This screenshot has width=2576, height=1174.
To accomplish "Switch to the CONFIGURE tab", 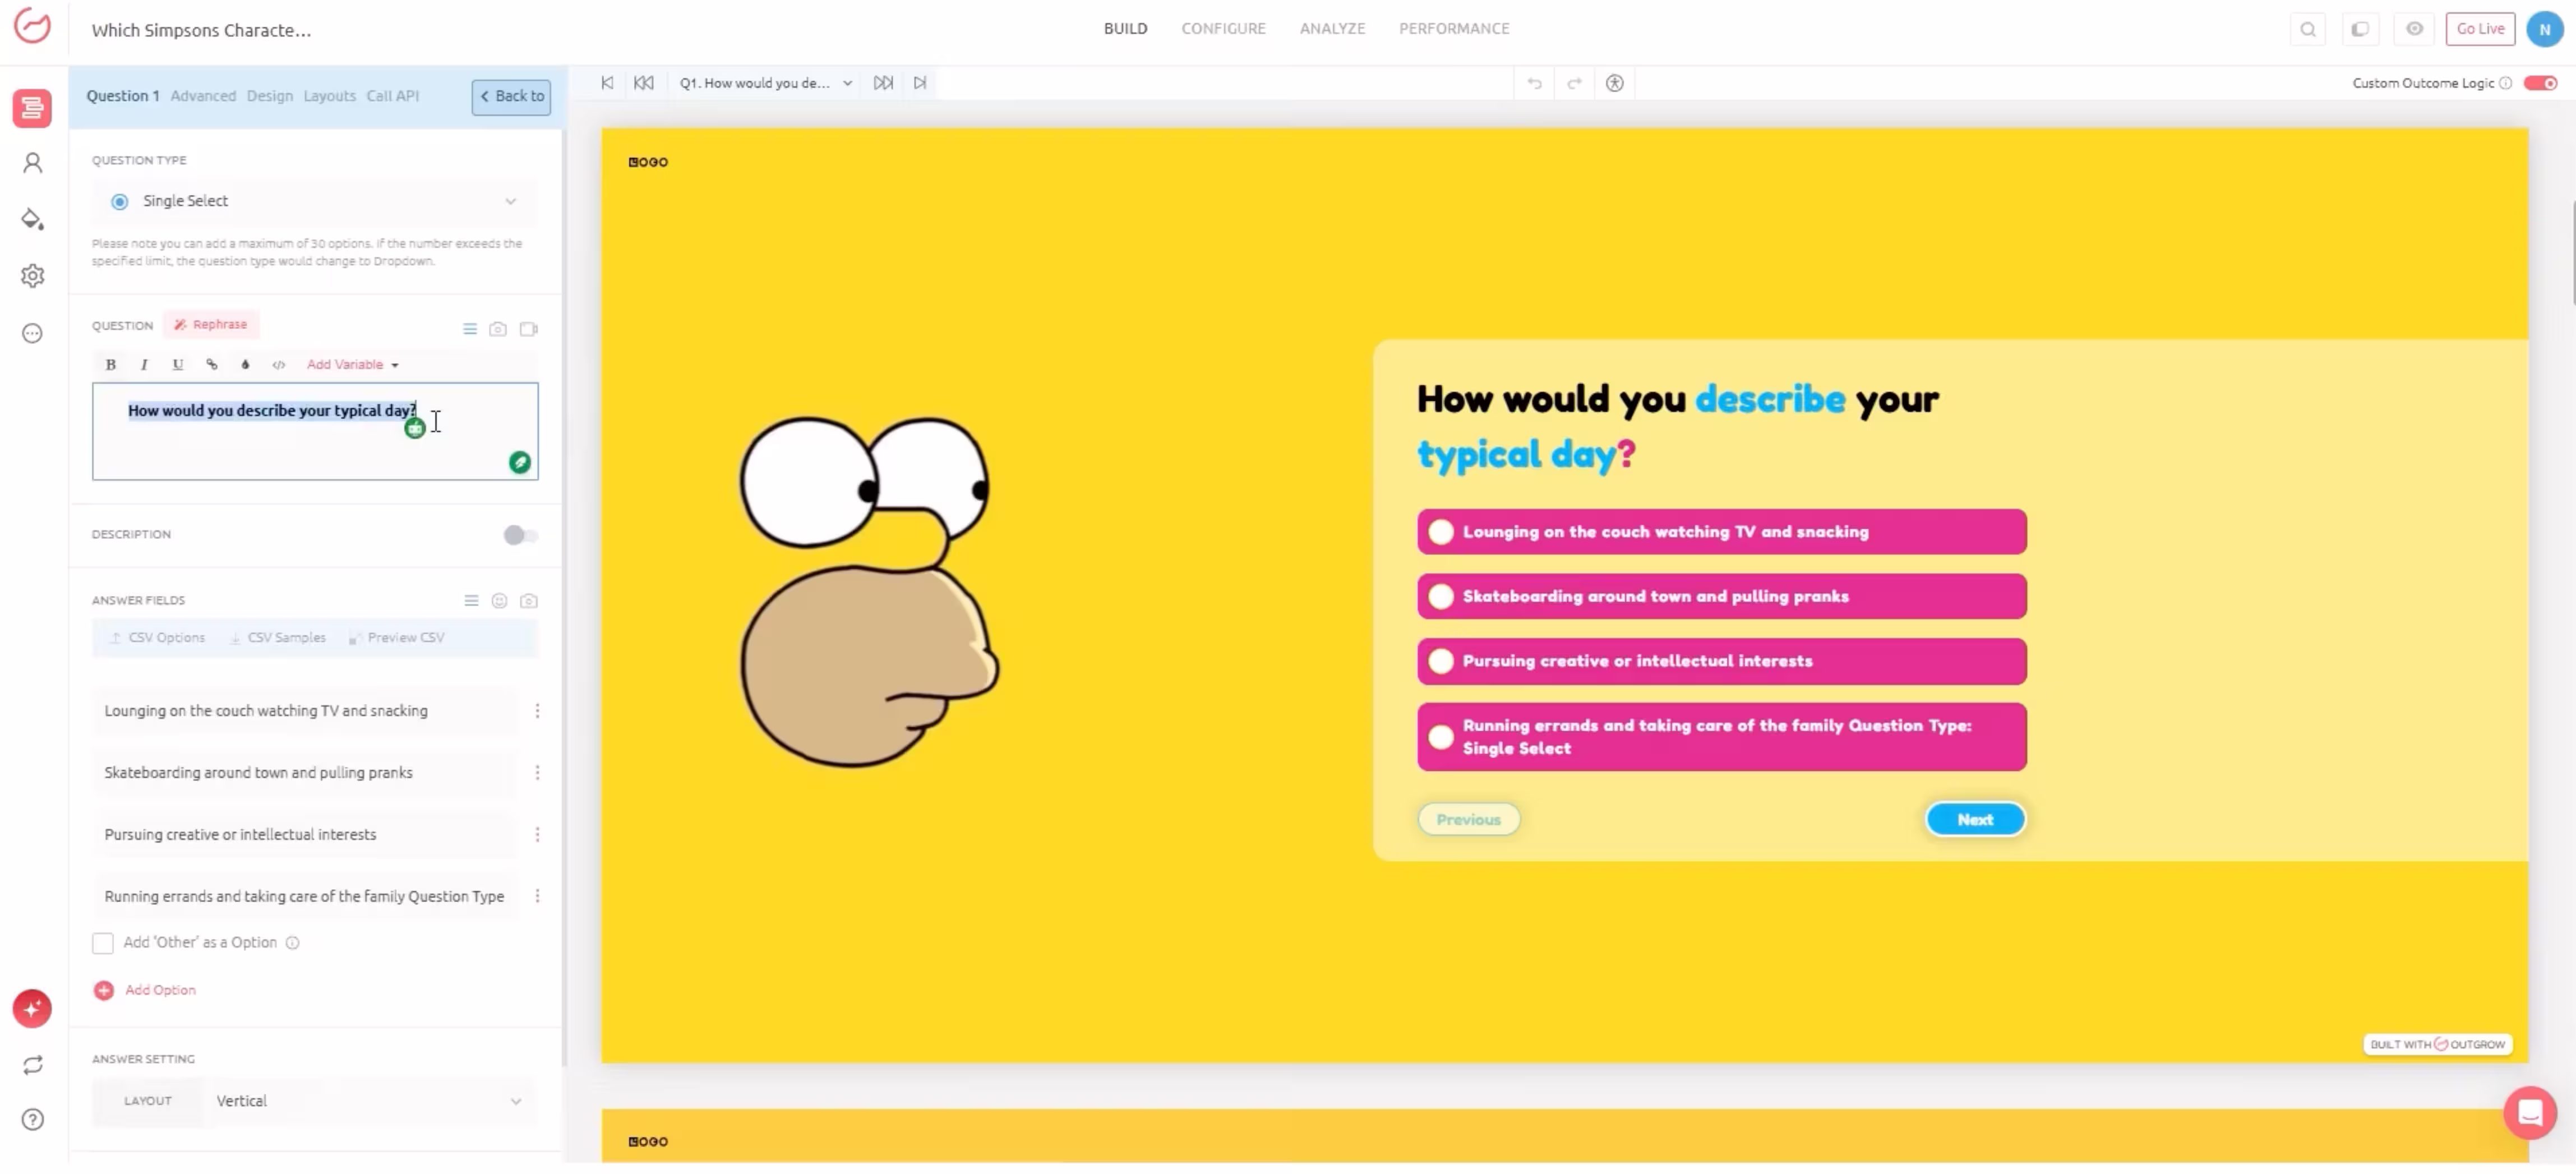I will pyautogui.click(x=1222, y=29).
